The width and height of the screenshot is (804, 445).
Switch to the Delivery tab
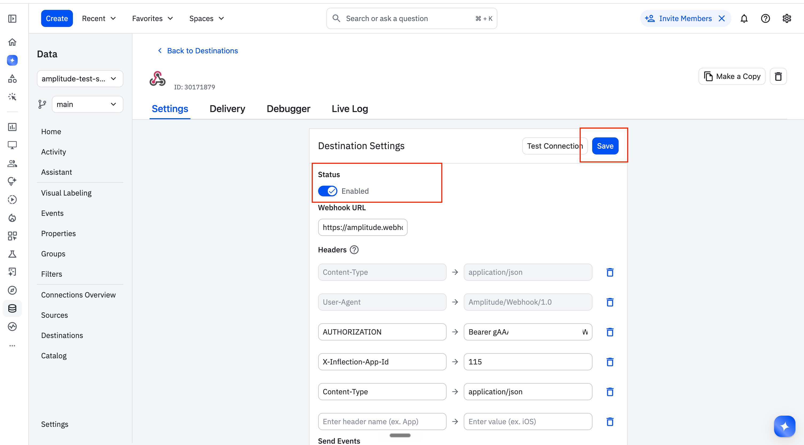(227, 109)
